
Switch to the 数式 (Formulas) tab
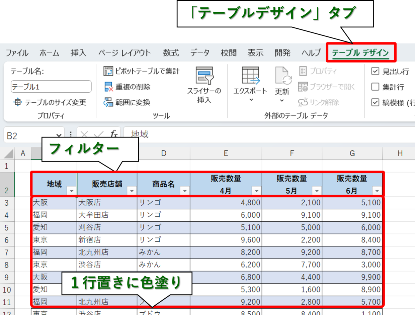pos(171,53)
